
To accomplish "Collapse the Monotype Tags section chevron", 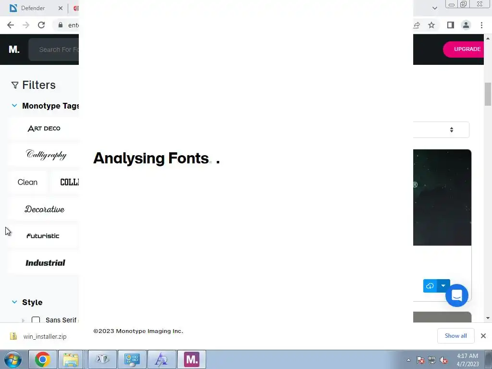I will (14, 106).
